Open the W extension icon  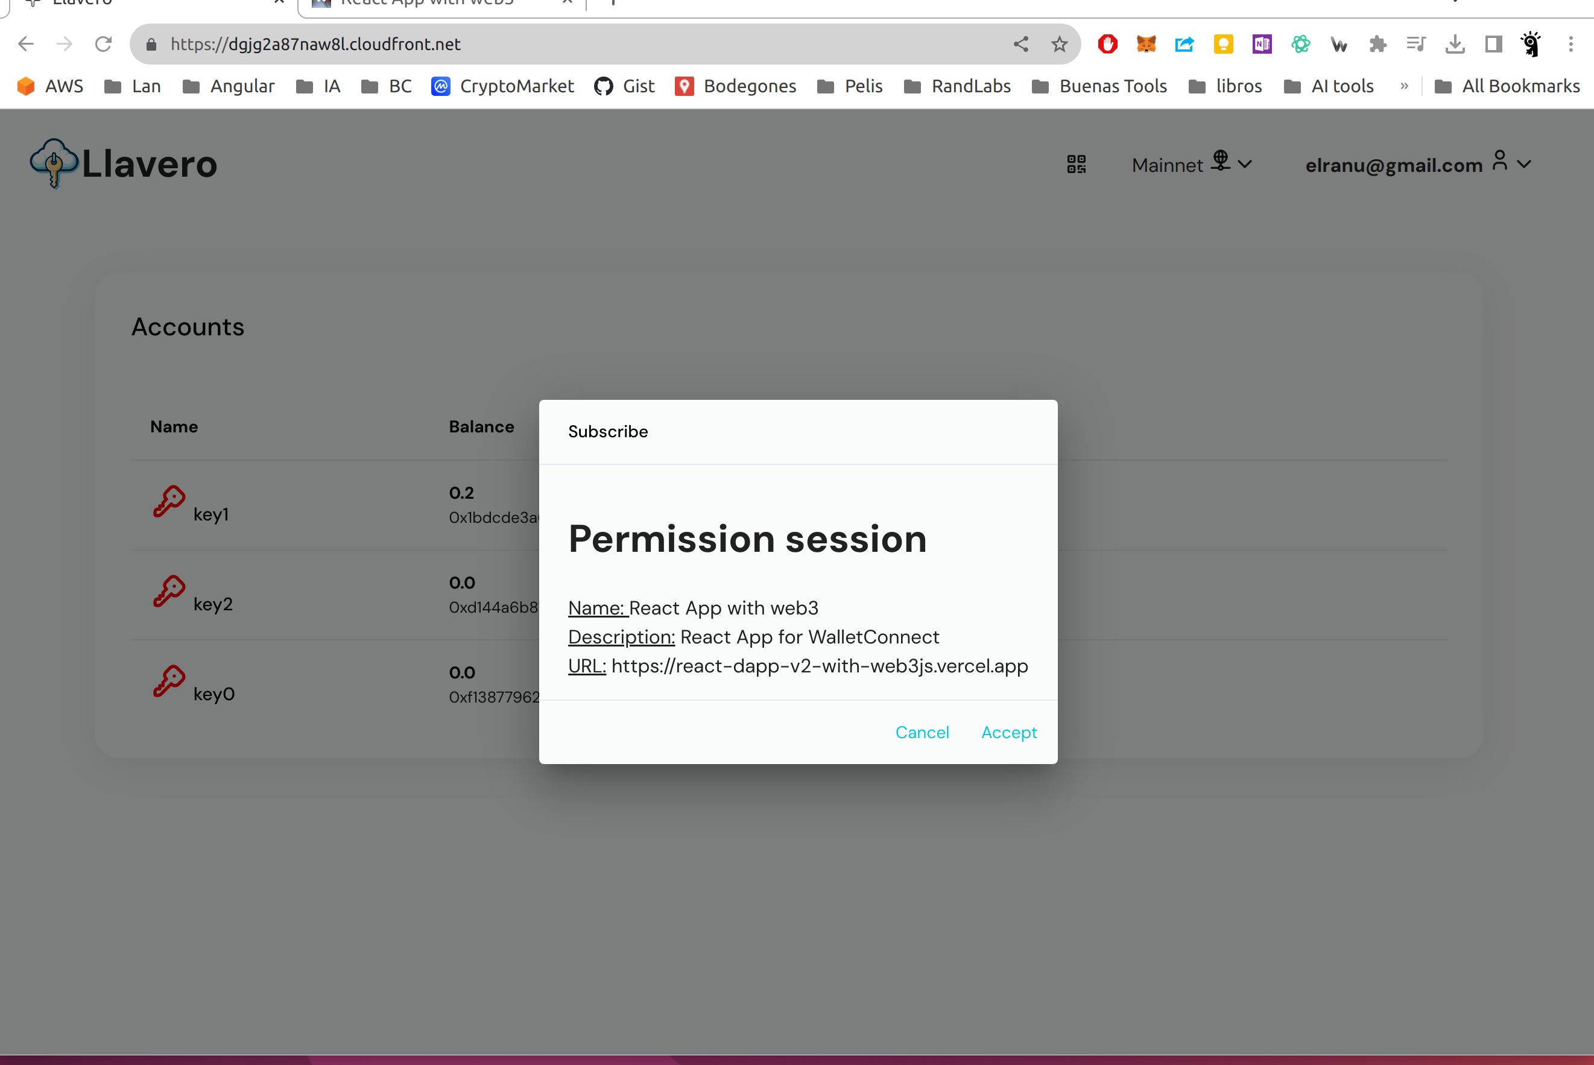(1339, 45)
